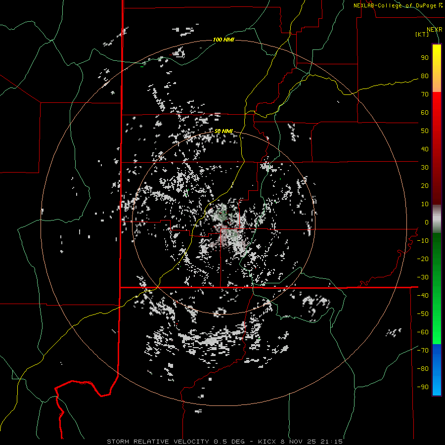Viewport: 445px width, 445px height.
Task: Click the Storm Relative Velocity KICX caption
Action: point(225,442)
